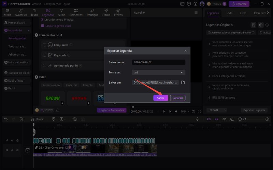
Task: Click Salvar in Exportar Legenda dialog
Action: click(160, 98)
